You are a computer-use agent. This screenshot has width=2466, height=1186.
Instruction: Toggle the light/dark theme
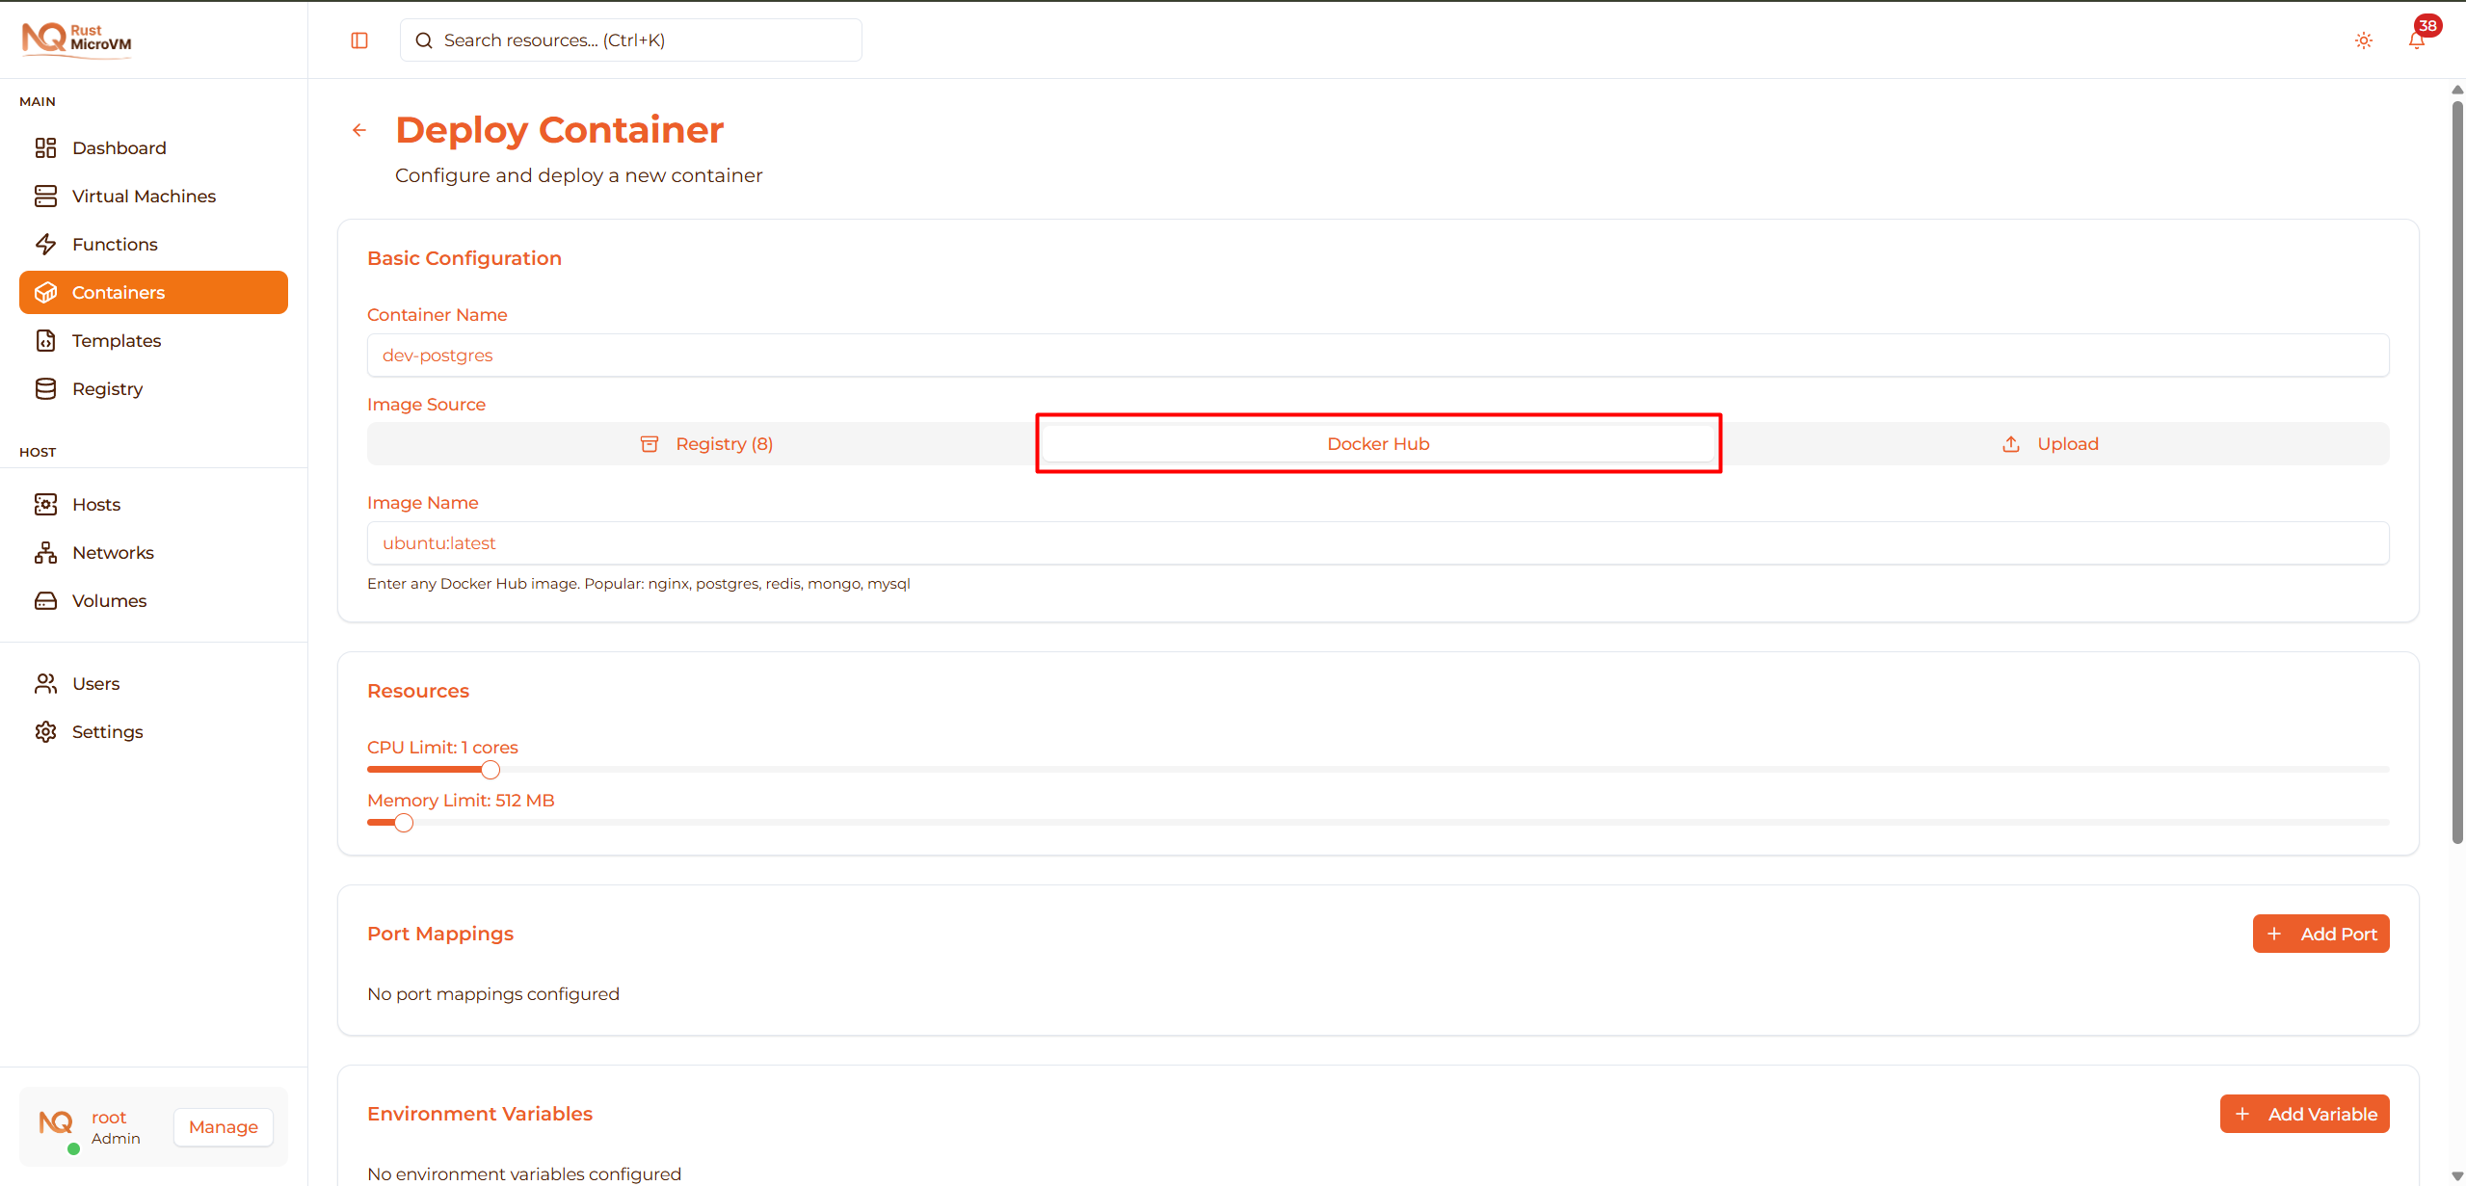[x=2363, y=40]
